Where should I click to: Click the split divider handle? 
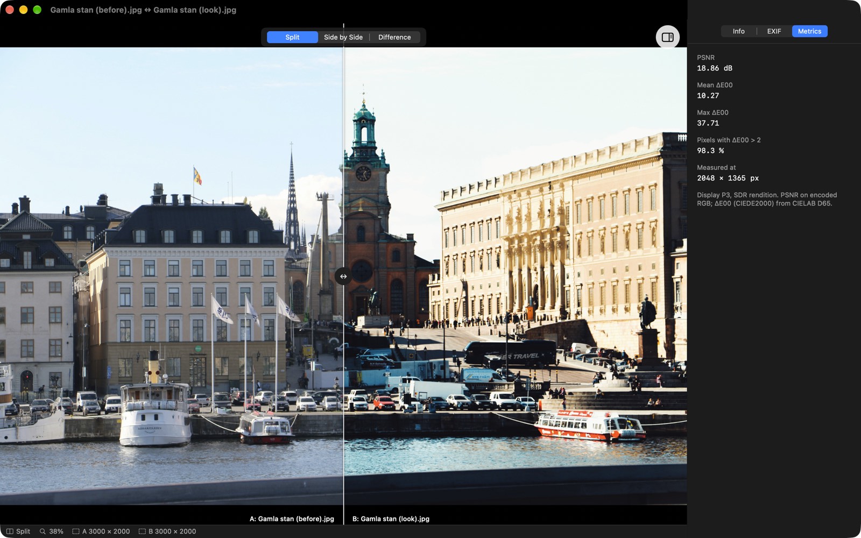pyautogui.click(x=343, y=277)
